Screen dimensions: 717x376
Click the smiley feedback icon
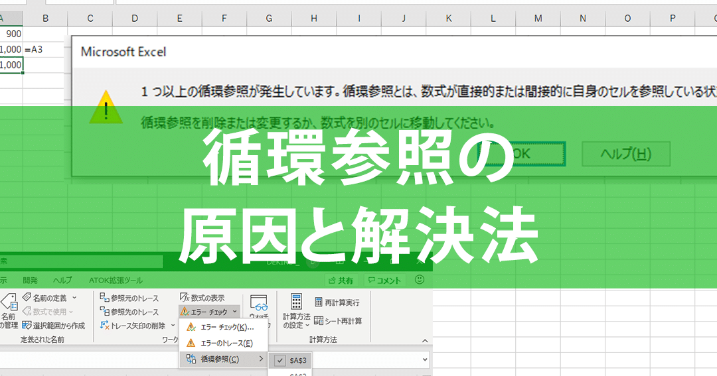(419, 280)
